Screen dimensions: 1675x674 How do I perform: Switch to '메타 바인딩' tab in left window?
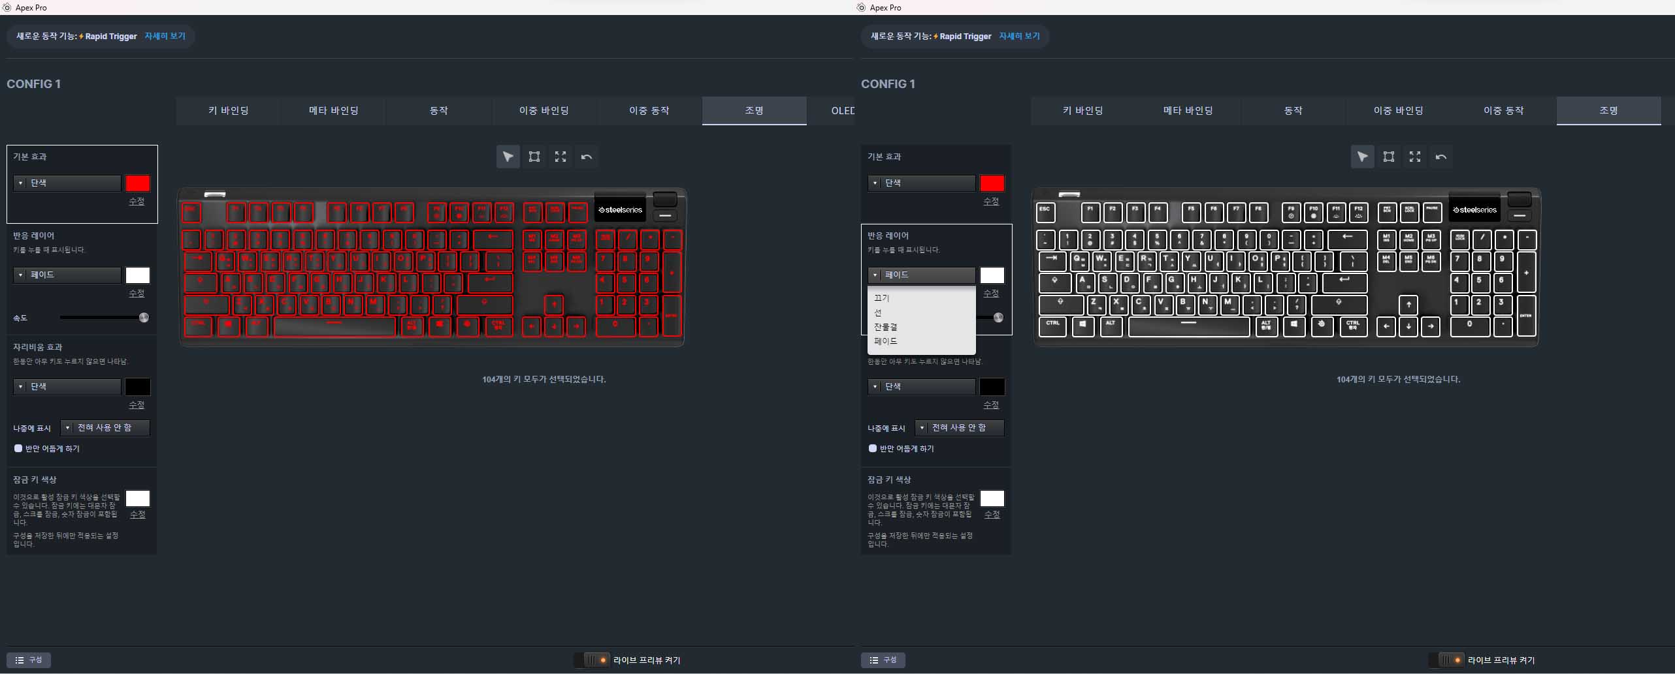333,111
